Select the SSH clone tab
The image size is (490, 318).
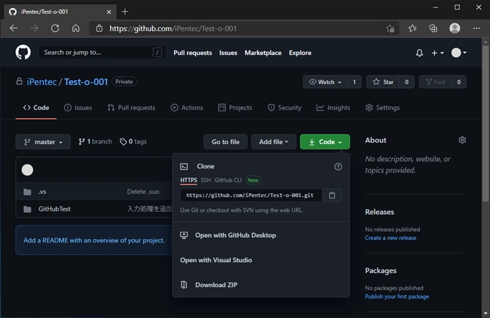(x=206, y=180)
